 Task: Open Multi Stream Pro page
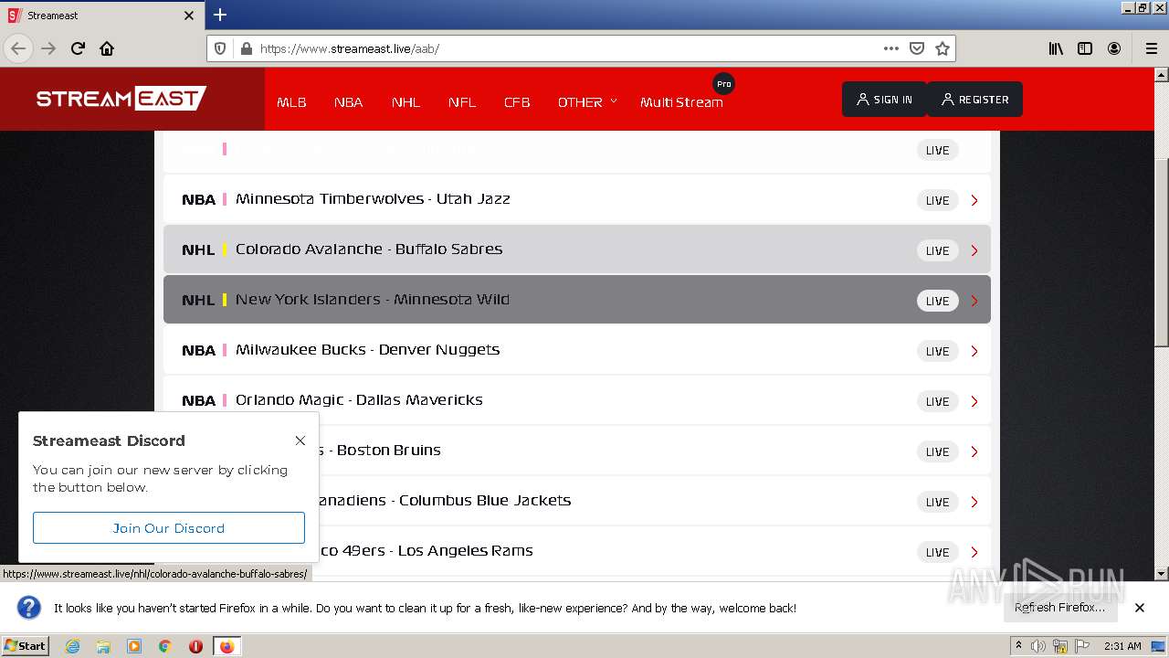pyautogui.click(x=681, y=102)
